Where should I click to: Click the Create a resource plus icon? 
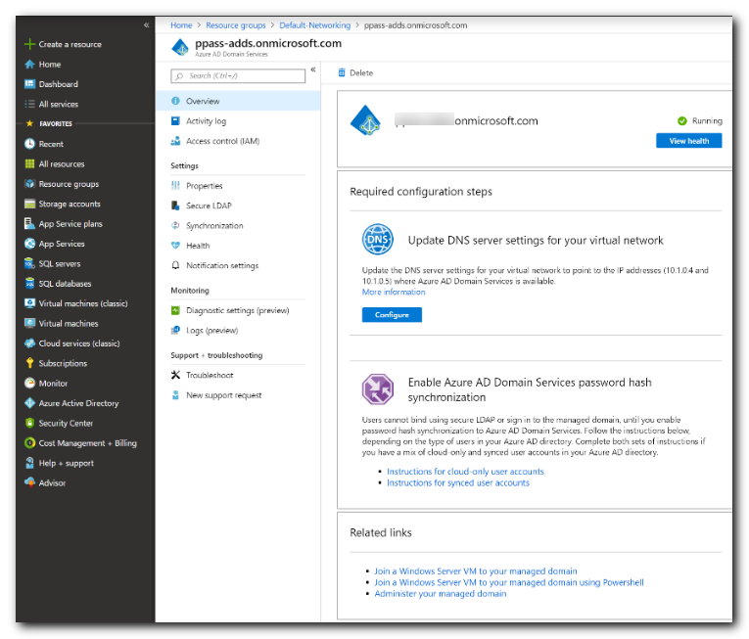click(29, 44)
